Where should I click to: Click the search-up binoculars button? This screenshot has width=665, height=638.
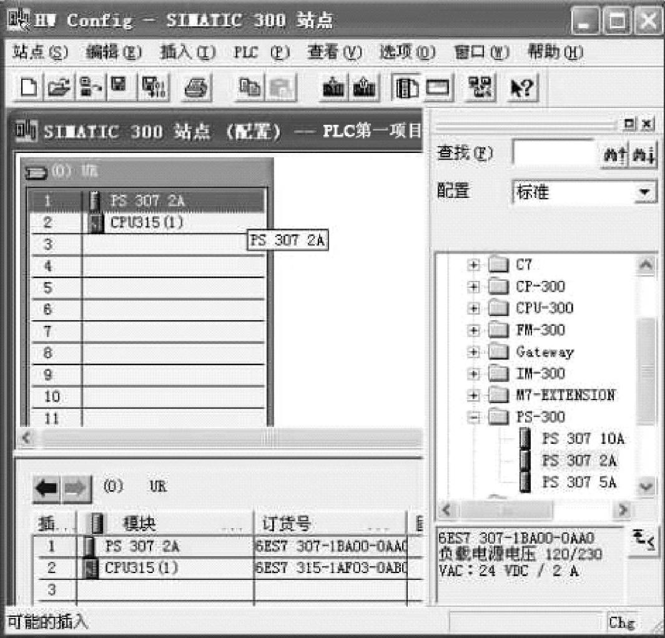pyautogui.click(x=615, y=154)
